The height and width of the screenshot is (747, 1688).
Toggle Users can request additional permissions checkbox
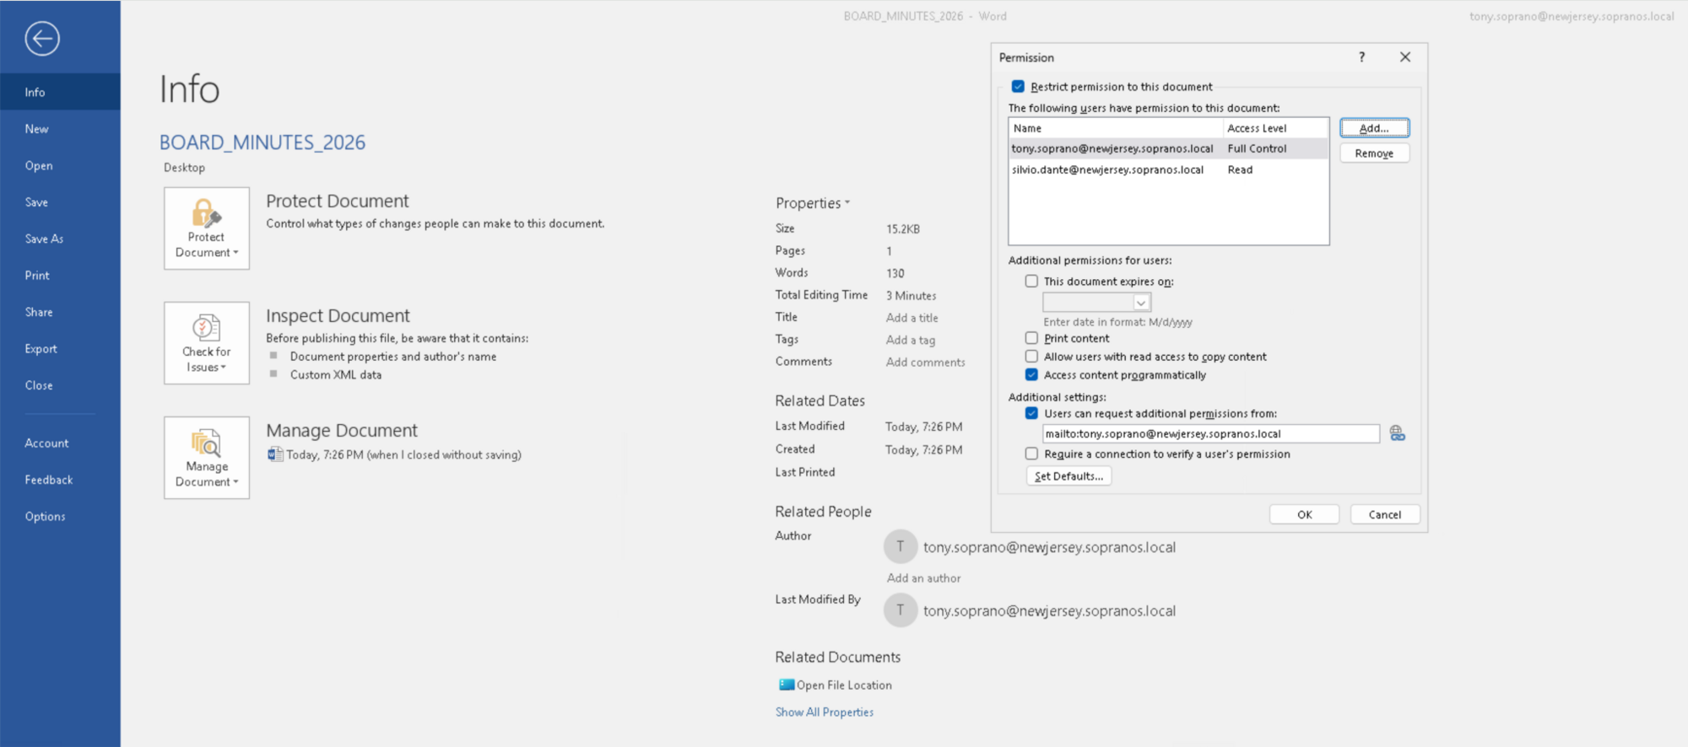coord(1031,413)
